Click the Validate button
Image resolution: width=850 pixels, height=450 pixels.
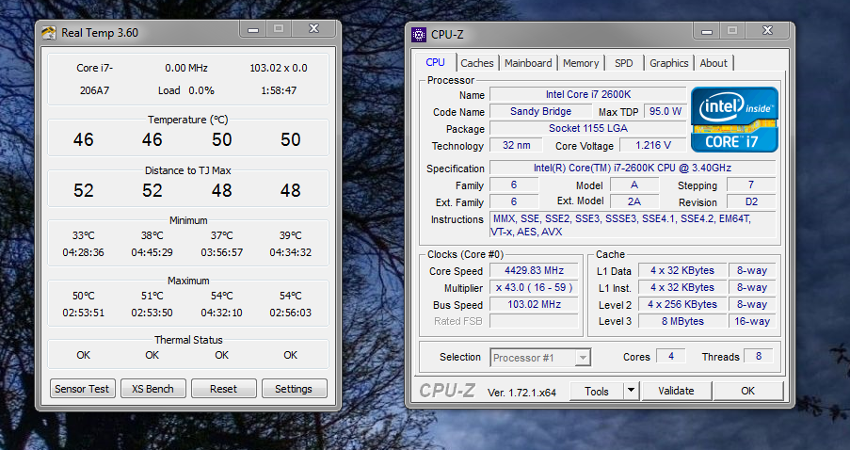pyautogui.click(x=676, y=391)
